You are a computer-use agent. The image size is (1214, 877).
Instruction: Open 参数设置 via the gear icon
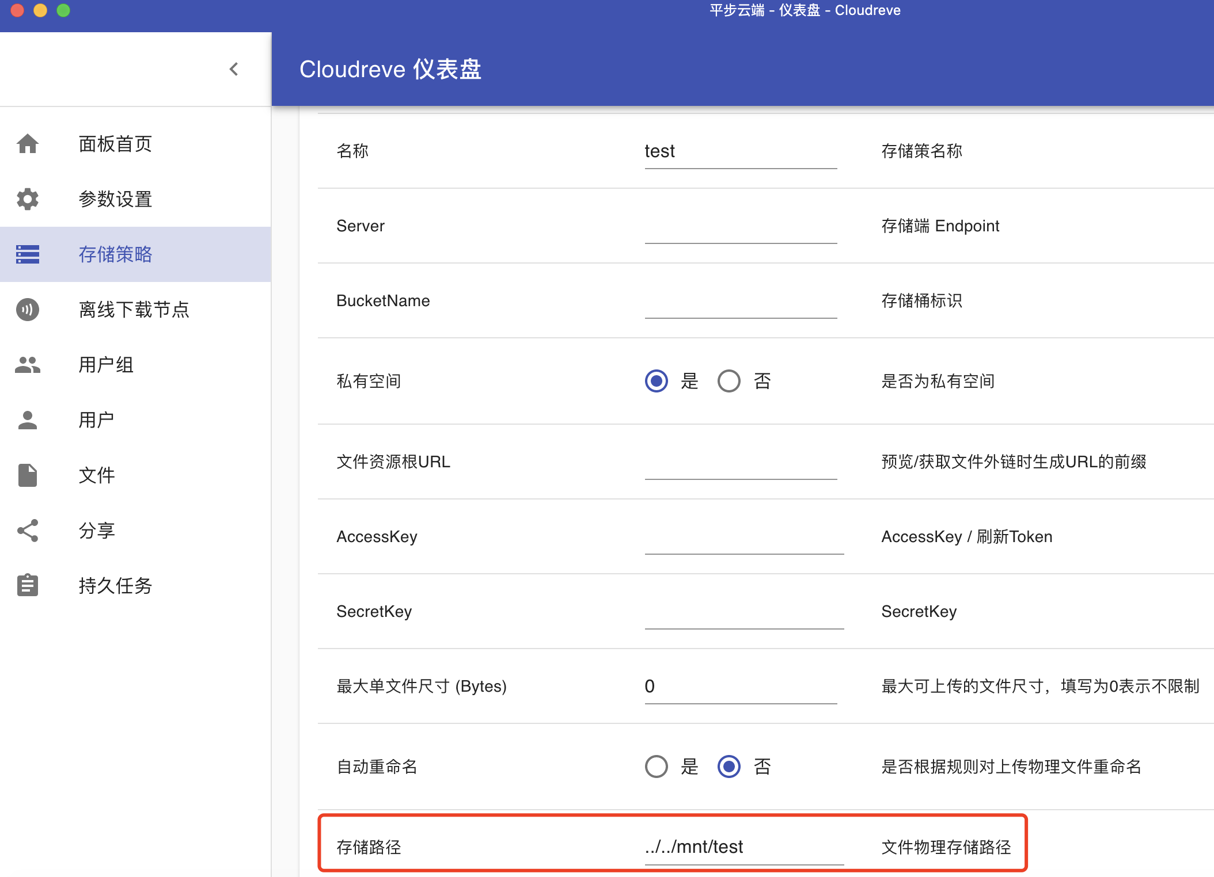point(28,199)
